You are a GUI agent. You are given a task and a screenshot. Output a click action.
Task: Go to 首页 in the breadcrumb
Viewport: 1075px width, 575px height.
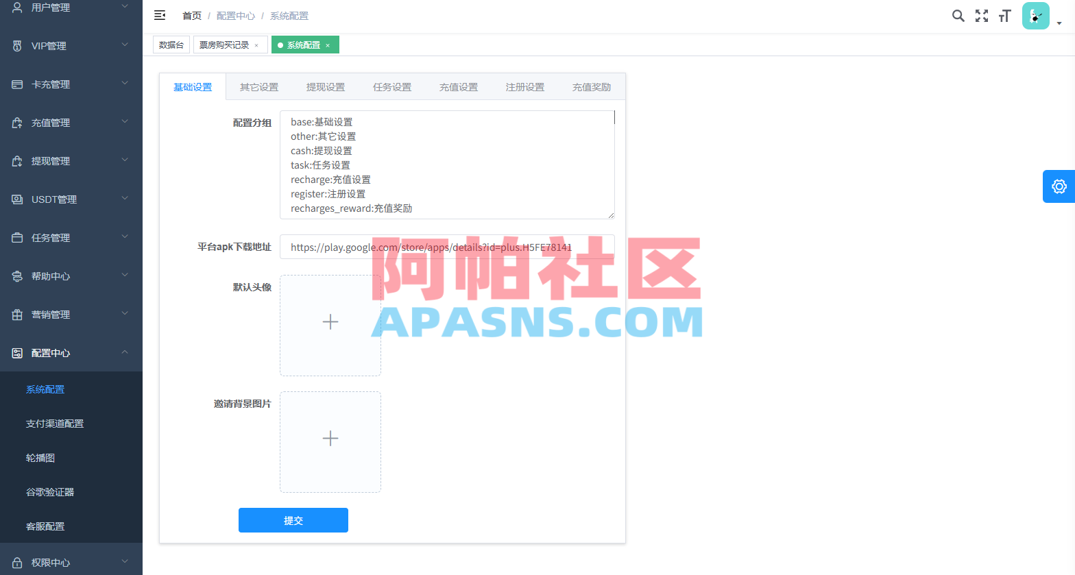[192, 16]
